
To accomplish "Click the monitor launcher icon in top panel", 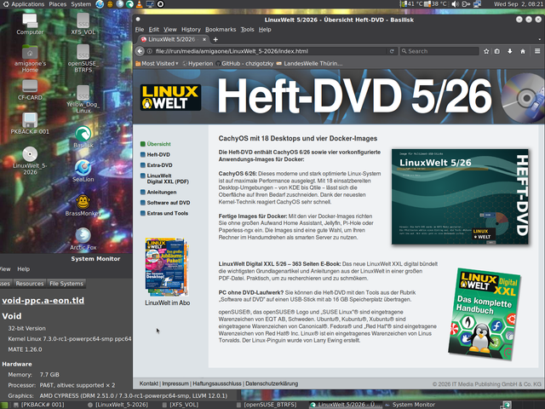I will (x=150, y=4).
